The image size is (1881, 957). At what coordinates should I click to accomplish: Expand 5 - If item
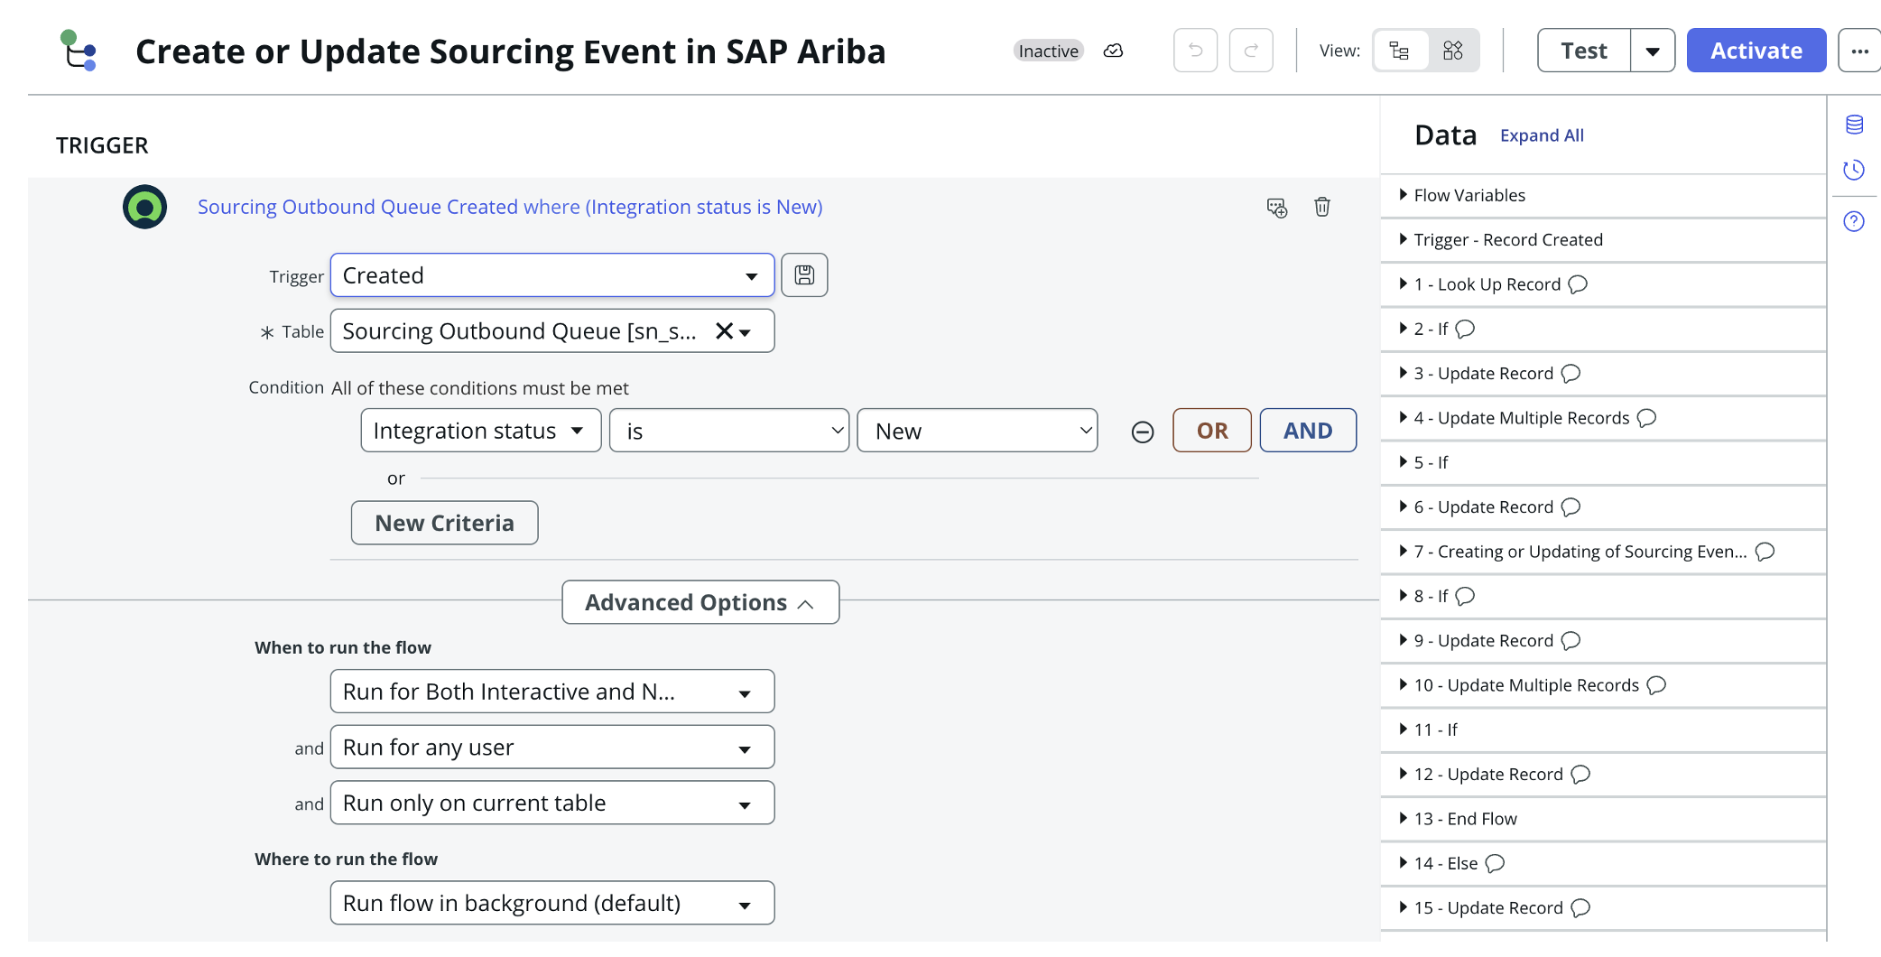1403,462
